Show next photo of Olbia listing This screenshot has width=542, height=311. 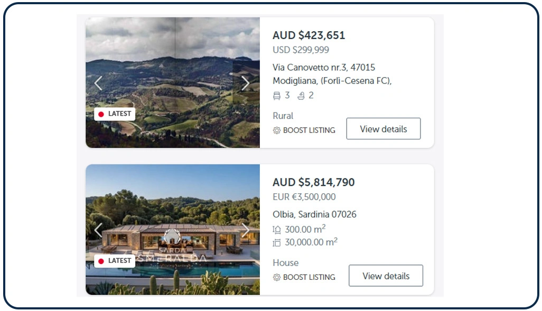[245, 230]
